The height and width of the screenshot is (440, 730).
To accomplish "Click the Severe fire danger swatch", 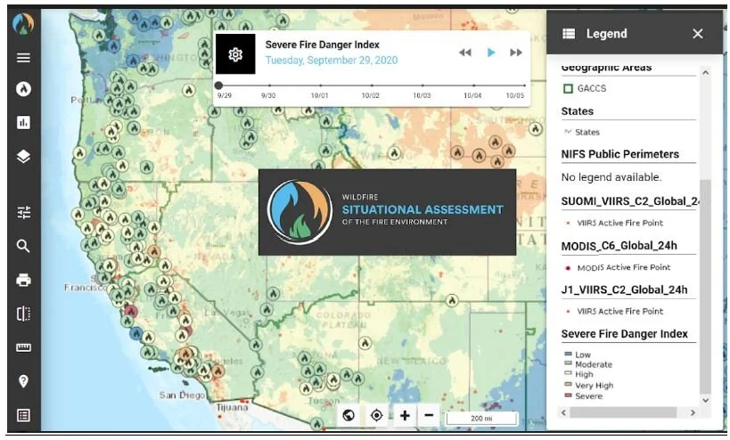I will [x=568, y=395].
